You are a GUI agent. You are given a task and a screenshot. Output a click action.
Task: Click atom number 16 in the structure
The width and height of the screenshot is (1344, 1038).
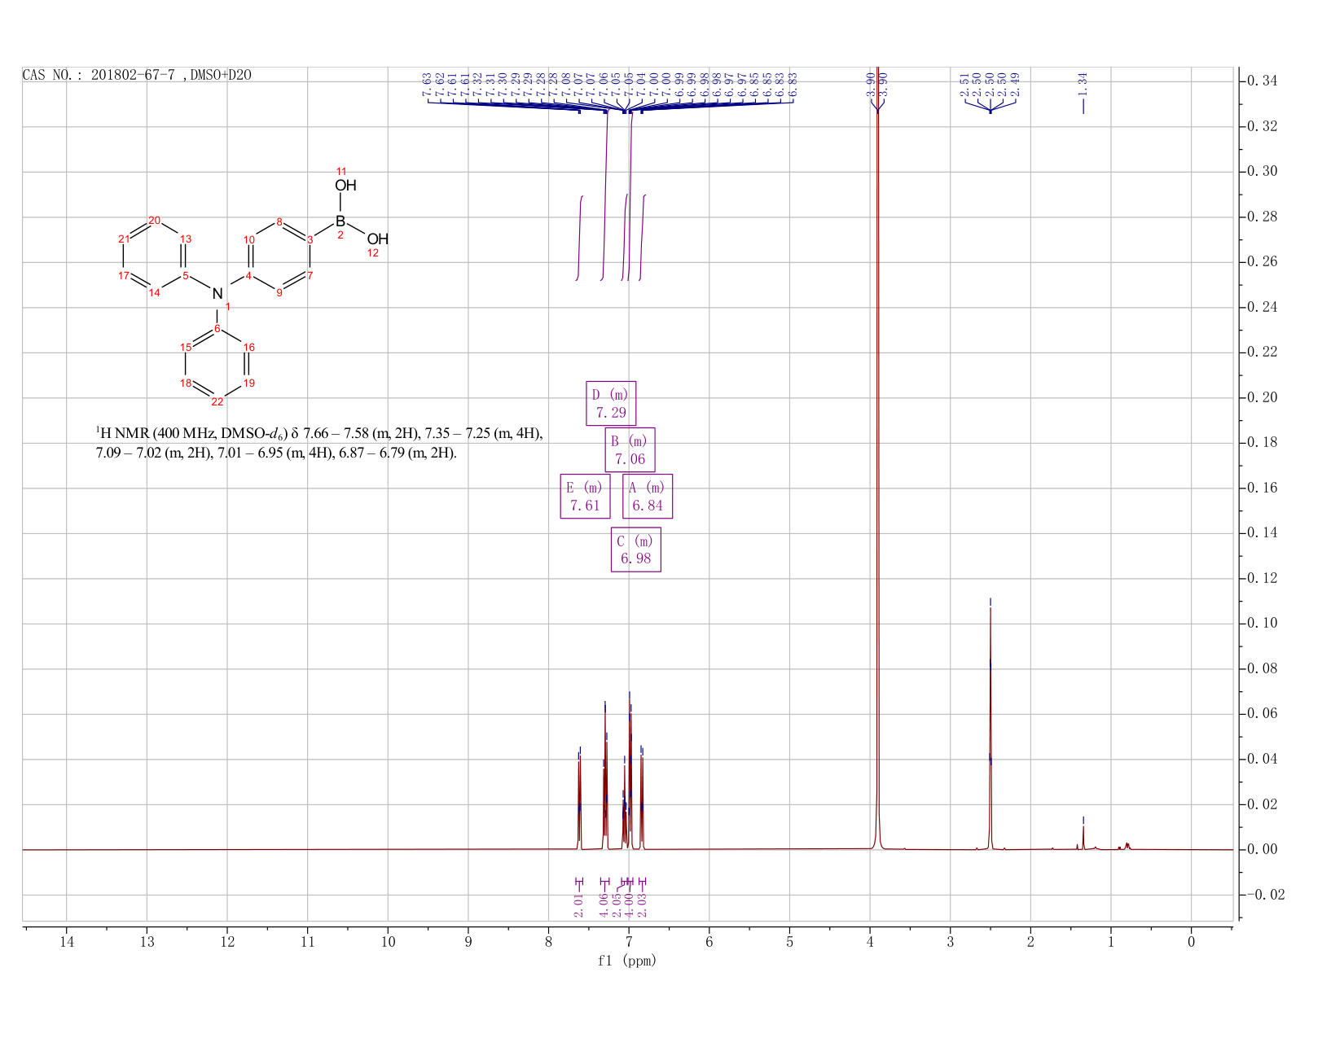pyautogui.click(x=249, y=347)
